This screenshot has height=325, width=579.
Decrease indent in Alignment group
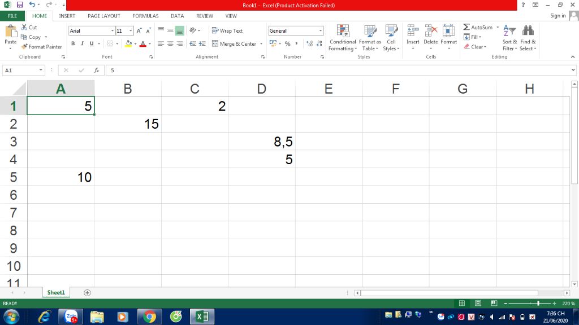(x=192, y=43)
